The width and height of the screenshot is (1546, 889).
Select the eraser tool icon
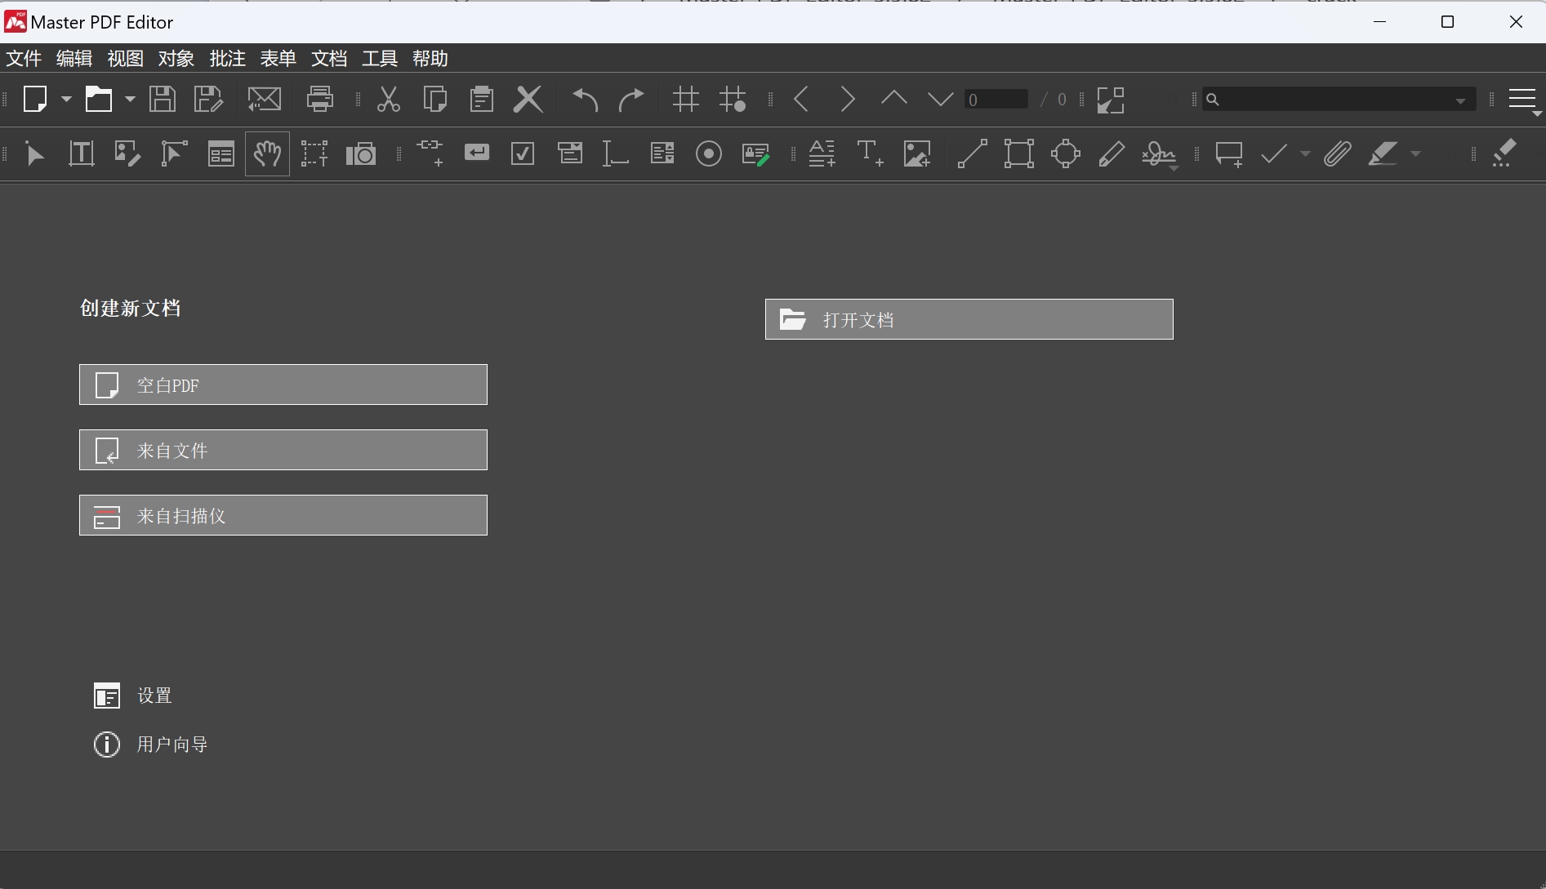point(1504,153)
